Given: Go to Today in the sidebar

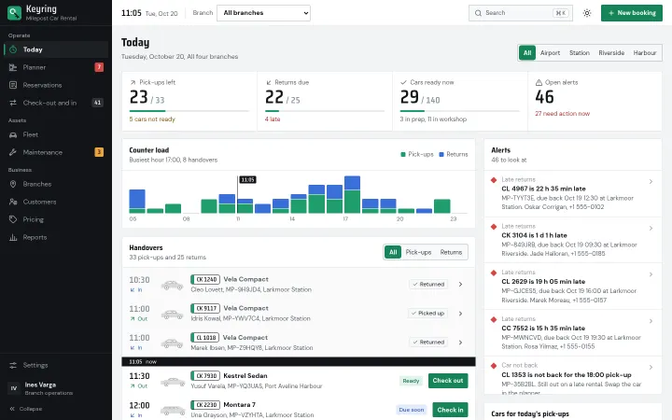Looking at the screenshot, I should [56, 49].
